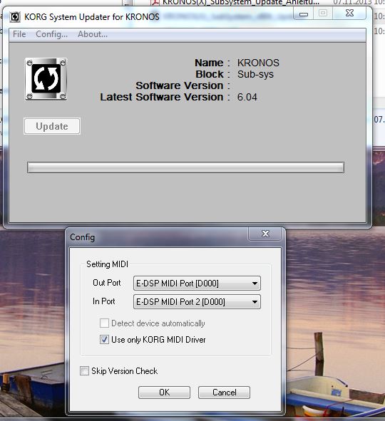The image size is (385, 421).
Task: Close the Config dialog with X
Action: coord(265,234)
